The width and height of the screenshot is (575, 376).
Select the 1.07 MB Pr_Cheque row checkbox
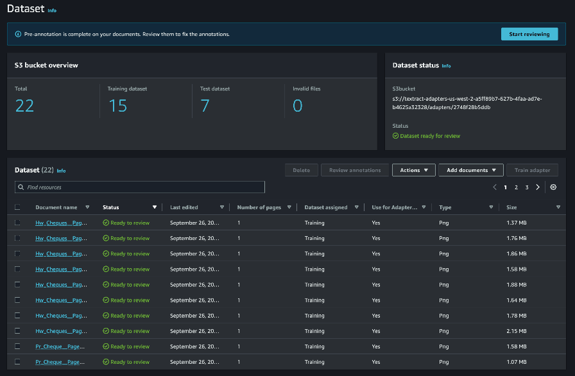[x=18, y=362]
